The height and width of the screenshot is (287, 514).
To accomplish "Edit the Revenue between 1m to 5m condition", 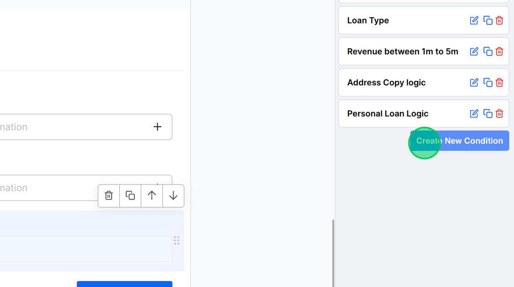I will 474,52.
